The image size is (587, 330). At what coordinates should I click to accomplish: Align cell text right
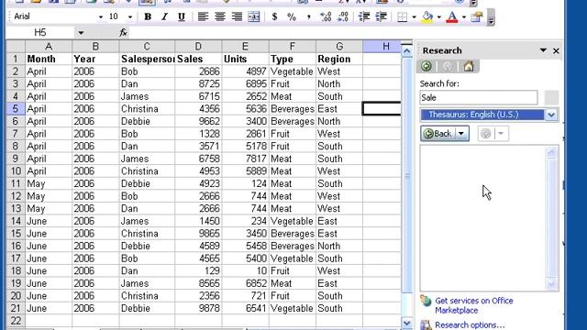pyautogui.click(x=237, y=16)
